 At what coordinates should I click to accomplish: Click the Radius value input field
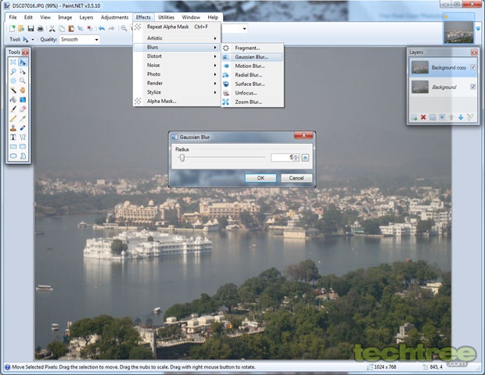pos(282,158)
